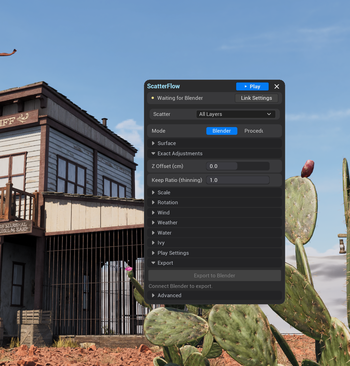Screen dimensions: 350x366
Task: Expand the Advanced section
Action: (x=214, y=296)
